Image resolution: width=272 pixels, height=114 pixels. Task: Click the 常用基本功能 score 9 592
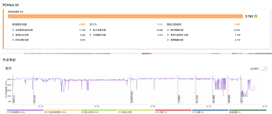click(82, 25)
